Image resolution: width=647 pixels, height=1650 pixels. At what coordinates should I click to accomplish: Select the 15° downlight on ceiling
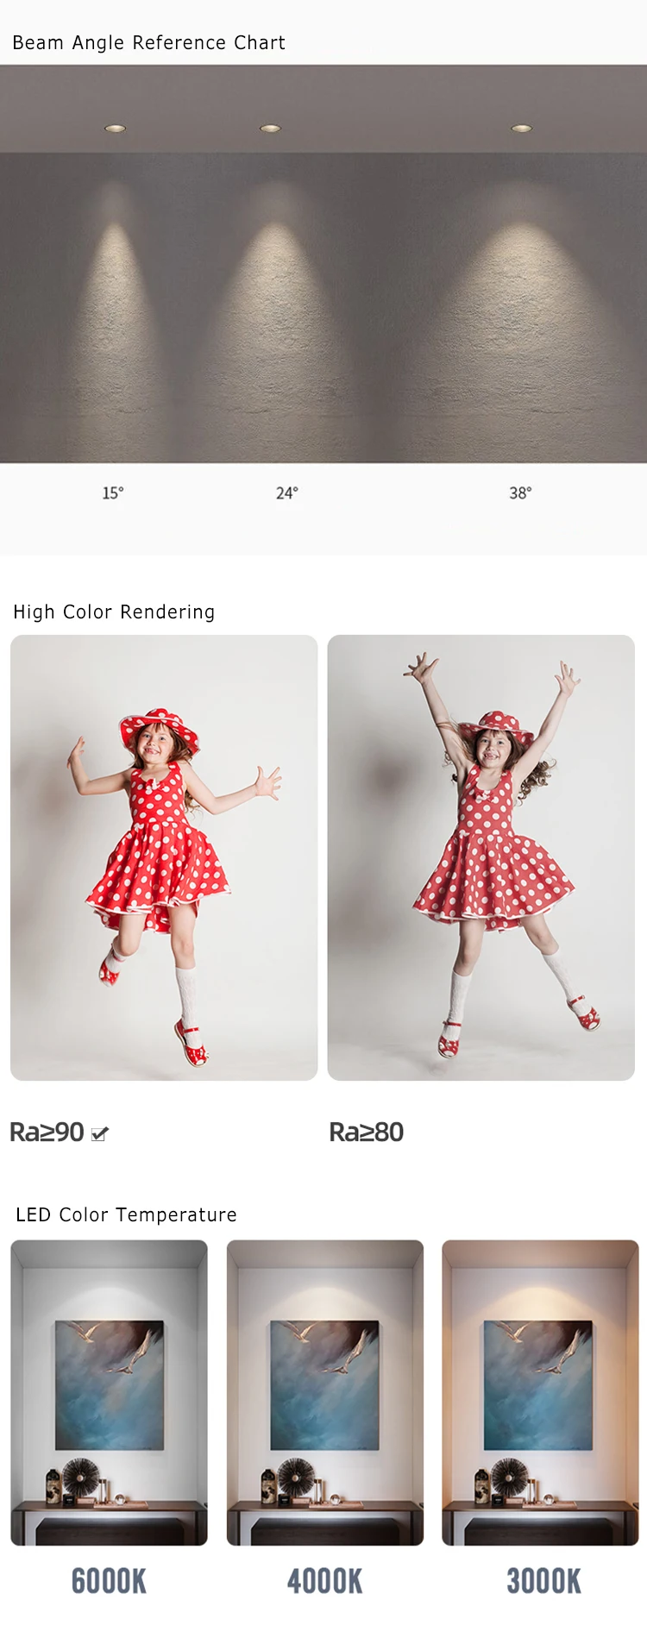[x=115, y=129]
